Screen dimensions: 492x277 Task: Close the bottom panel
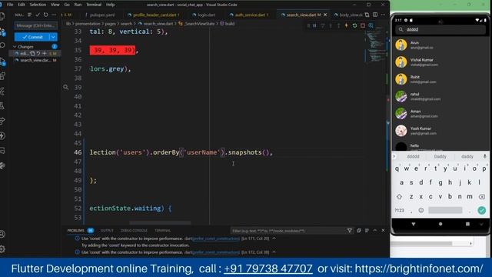coord(383,231)
